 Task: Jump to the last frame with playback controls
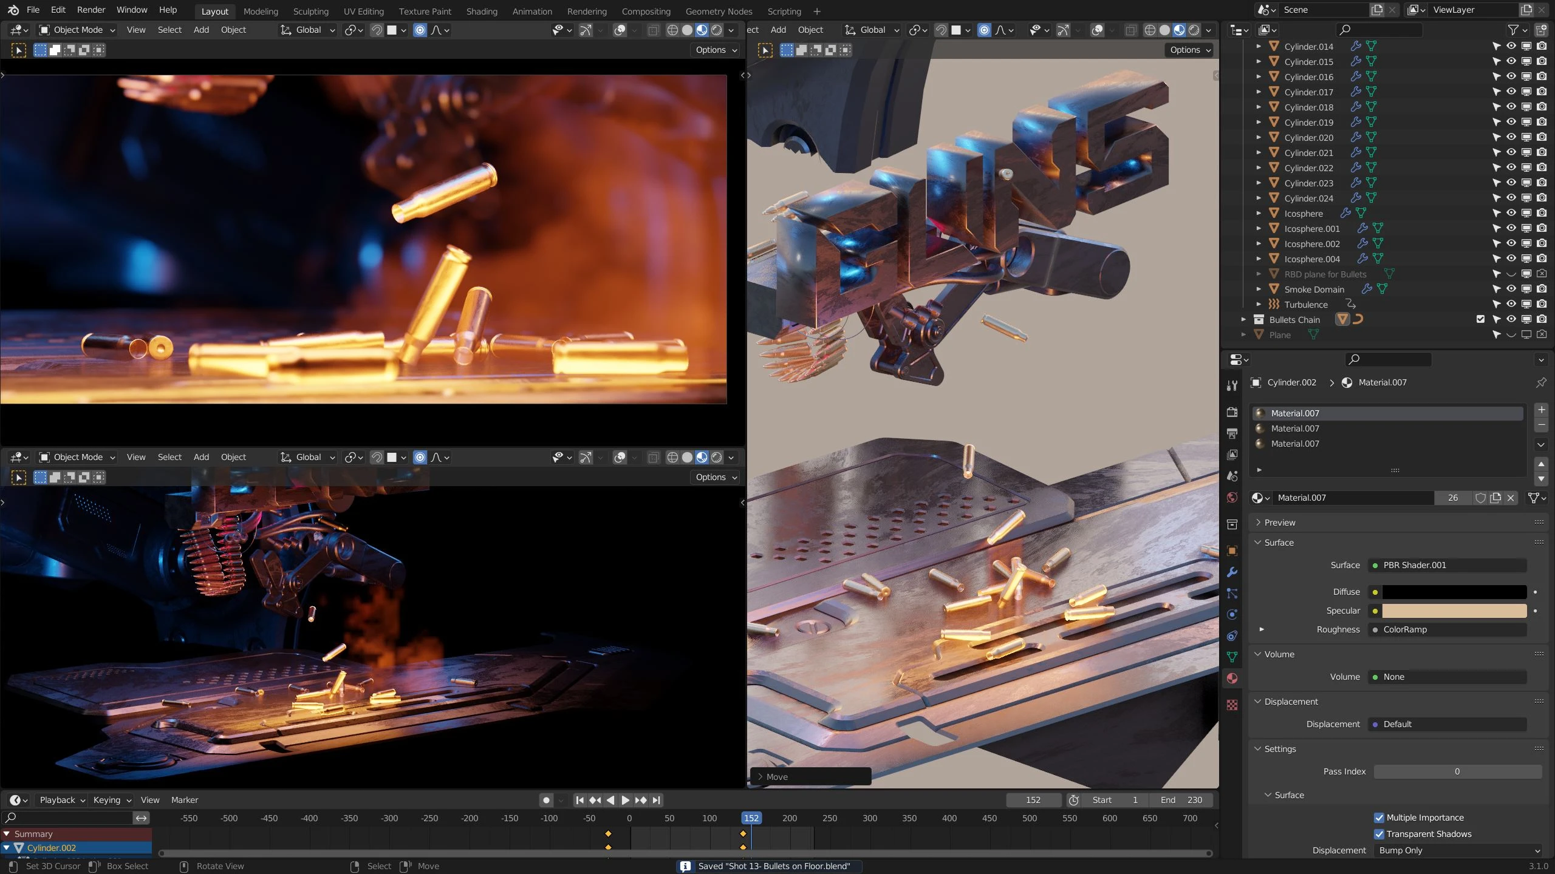tap(656, 800)
